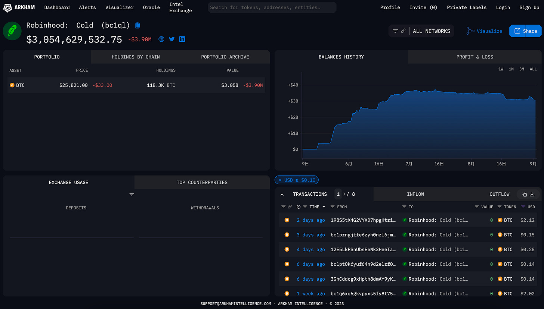The image size is (544, 309).
Task: Share to Twitter using the bird icon
Action: click(x=172, y=39)
